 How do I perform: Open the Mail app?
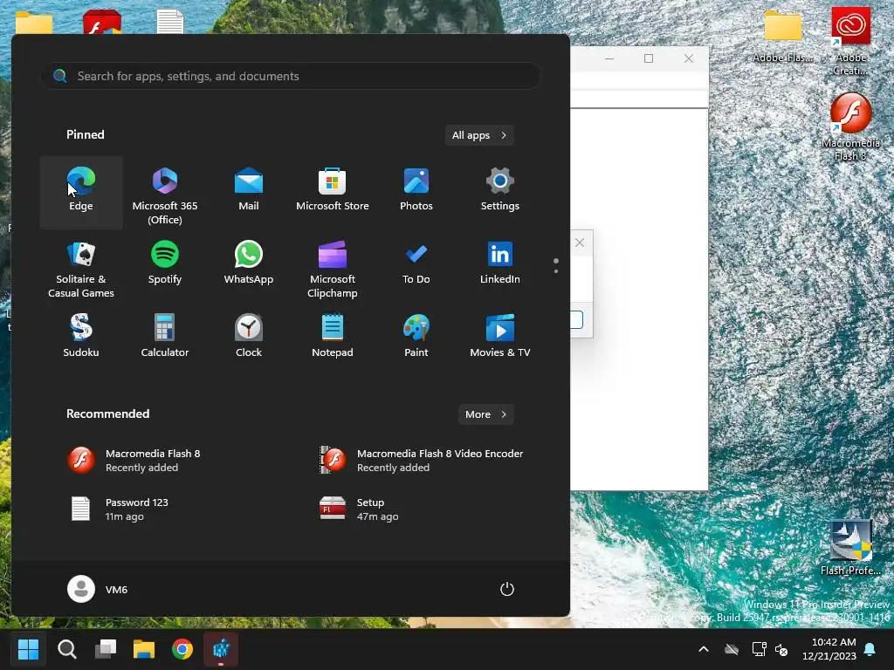tap(249, 192)
